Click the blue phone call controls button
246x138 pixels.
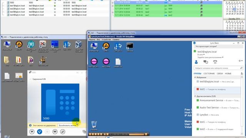[40, 131]
